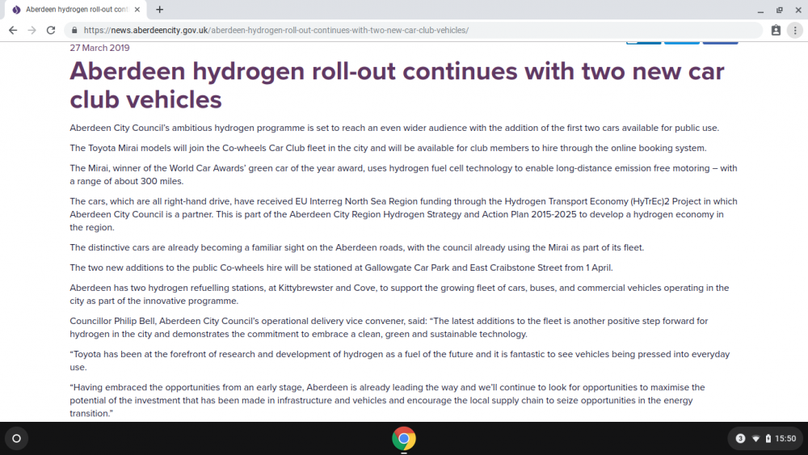Screen dimensions: 808x455
Task: Click the paragraph starting 'The Toyota Mirai models'
Action: 388,148
